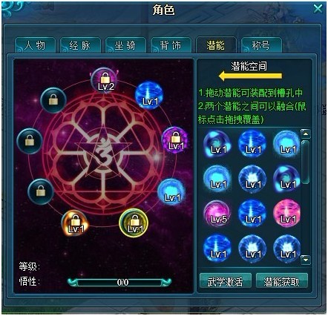Viewport: 328px width, 316px height.
Task: Open the 坐骑 tab
Action: (x=125, y=45)
